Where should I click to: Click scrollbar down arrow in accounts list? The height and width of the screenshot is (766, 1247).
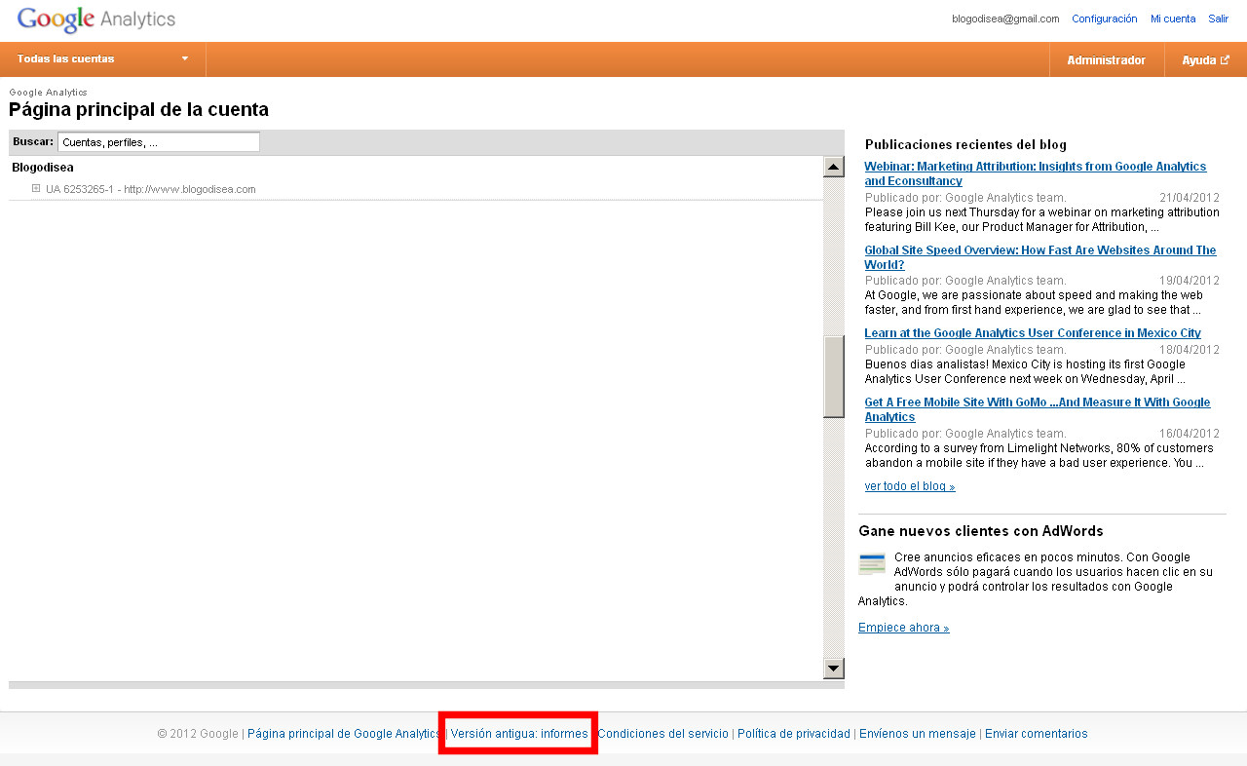point(834,669)
